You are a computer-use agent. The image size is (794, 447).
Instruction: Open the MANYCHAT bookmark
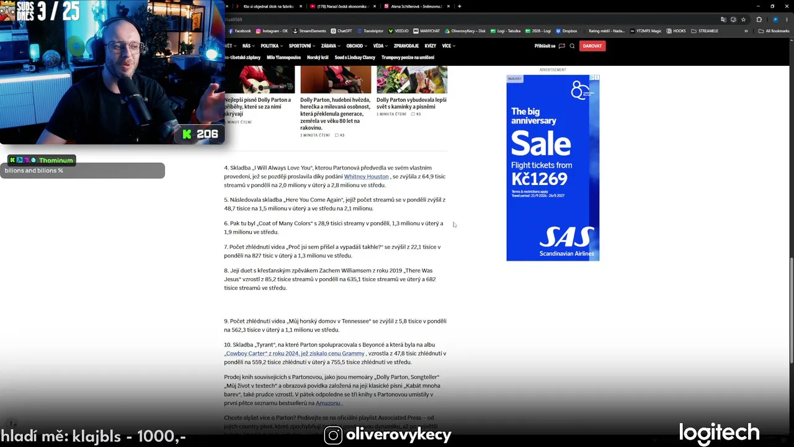tap(427, 30)
